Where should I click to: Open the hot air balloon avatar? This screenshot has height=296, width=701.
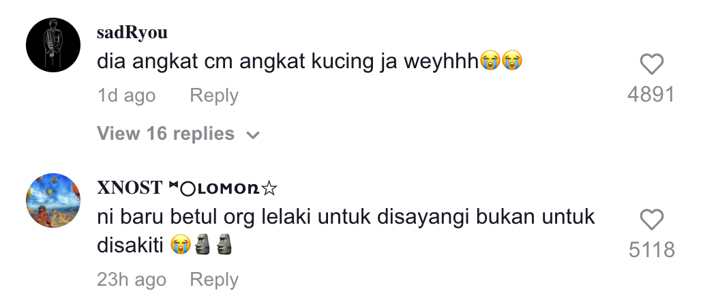(x=53, y=201)
